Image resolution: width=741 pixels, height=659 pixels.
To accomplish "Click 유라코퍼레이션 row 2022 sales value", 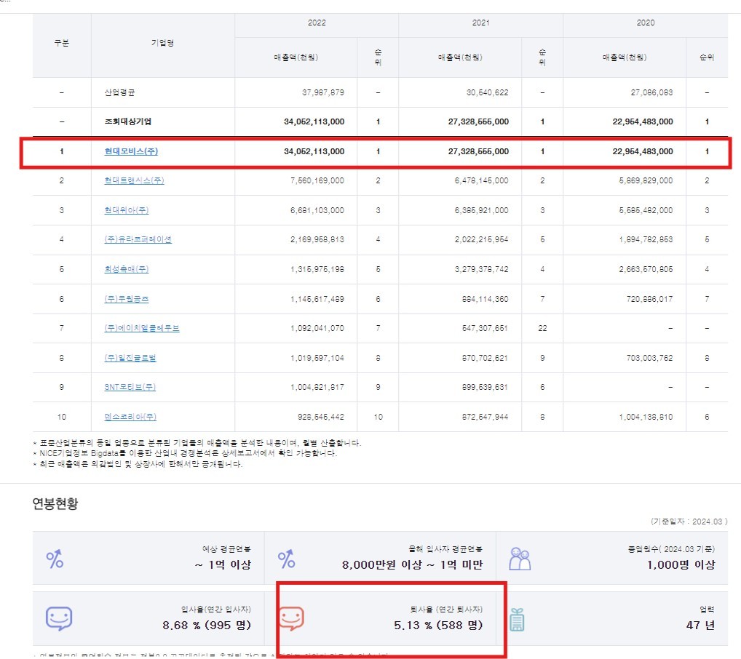I will (317, 239).
